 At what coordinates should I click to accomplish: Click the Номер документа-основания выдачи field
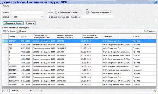97,17
